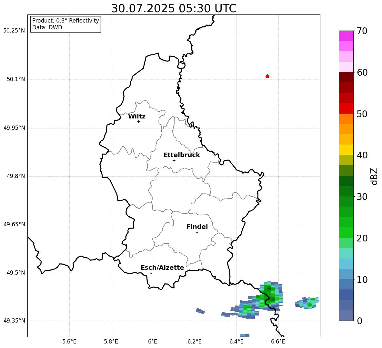
Task: Select the Wiltz city label
Action: coord(137,117)
